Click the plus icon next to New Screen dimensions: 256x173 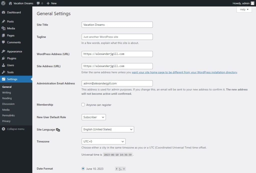[x=48, y=3]
